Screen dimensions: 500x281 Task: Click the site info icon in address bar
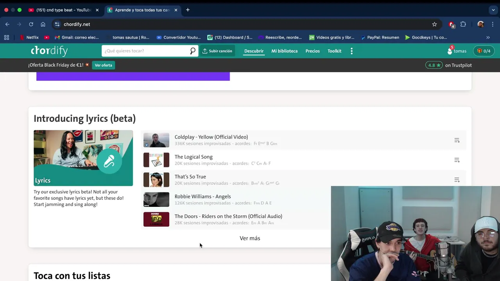pyautogui.click(x=57, y=24)
